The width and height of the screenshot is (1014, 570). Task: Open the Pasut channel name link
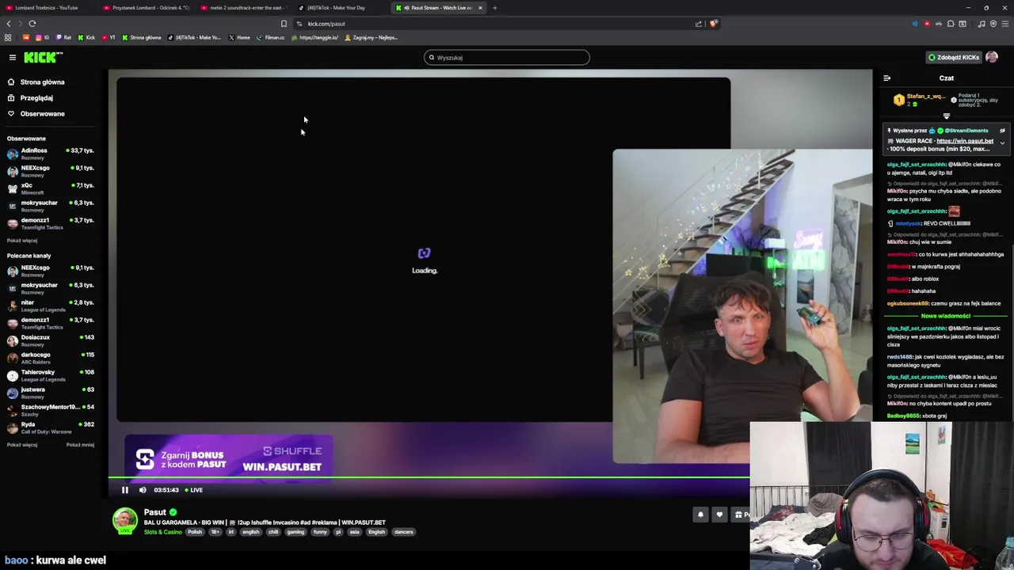154,512
